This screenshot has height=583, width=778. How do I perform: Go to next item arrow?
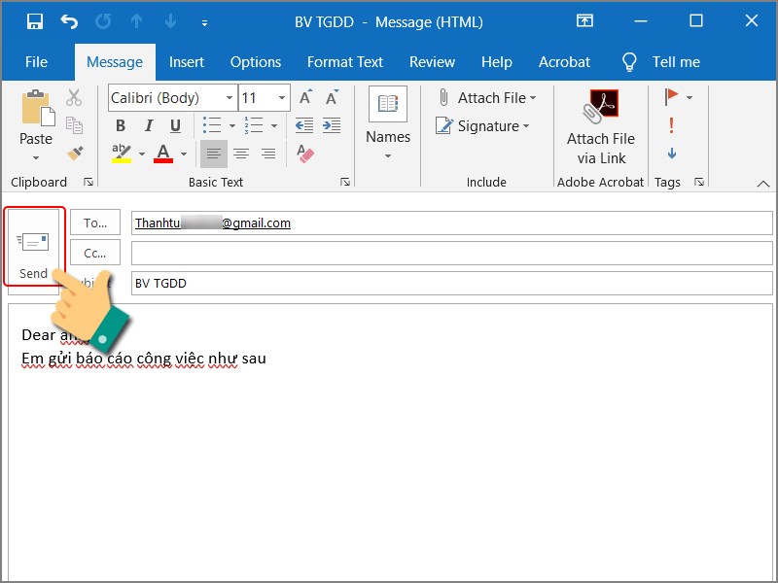170,21
